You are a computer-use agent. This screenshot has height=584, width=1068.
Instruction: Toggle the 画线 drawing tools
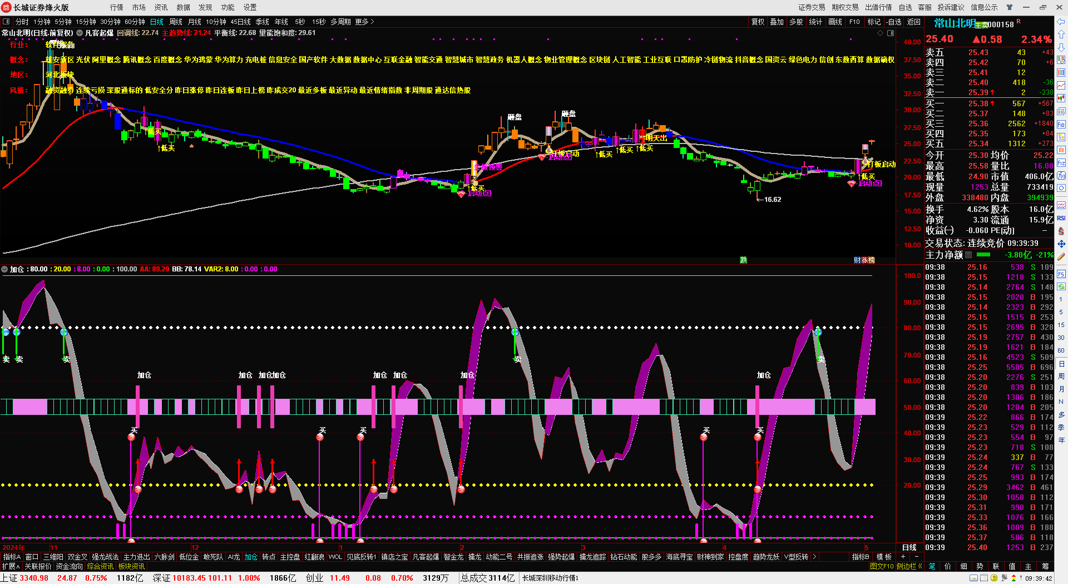(x=835, y=22)
